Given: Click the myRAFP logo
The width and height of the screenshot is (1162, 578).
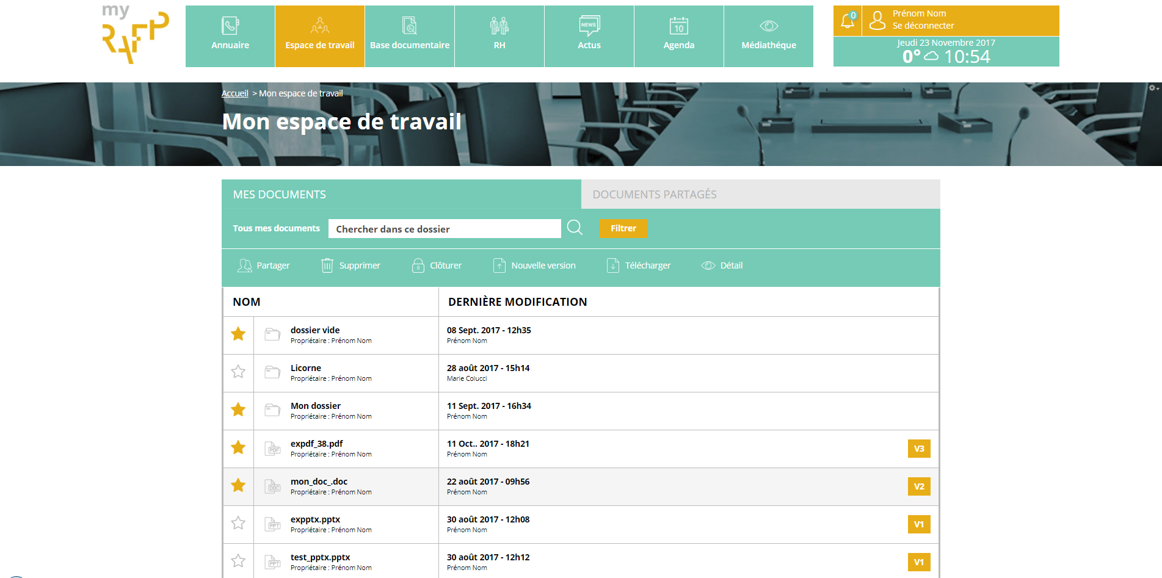Looking at the screenshot, I should pyautogui.click(x=134, y=34).
